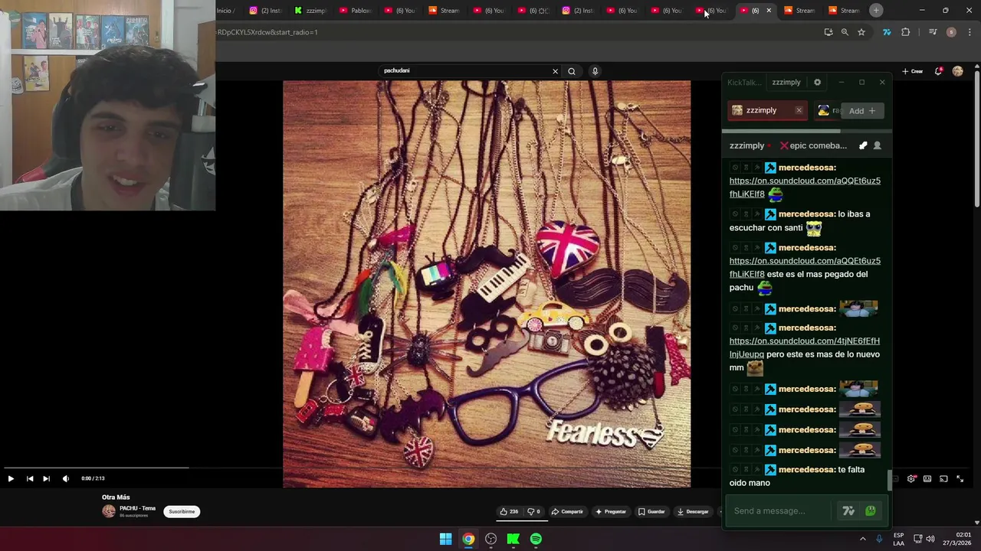Go to previous video track
The width and height of the screenshot is (981, 551).
pyautogui.click(x=30, y=478)
